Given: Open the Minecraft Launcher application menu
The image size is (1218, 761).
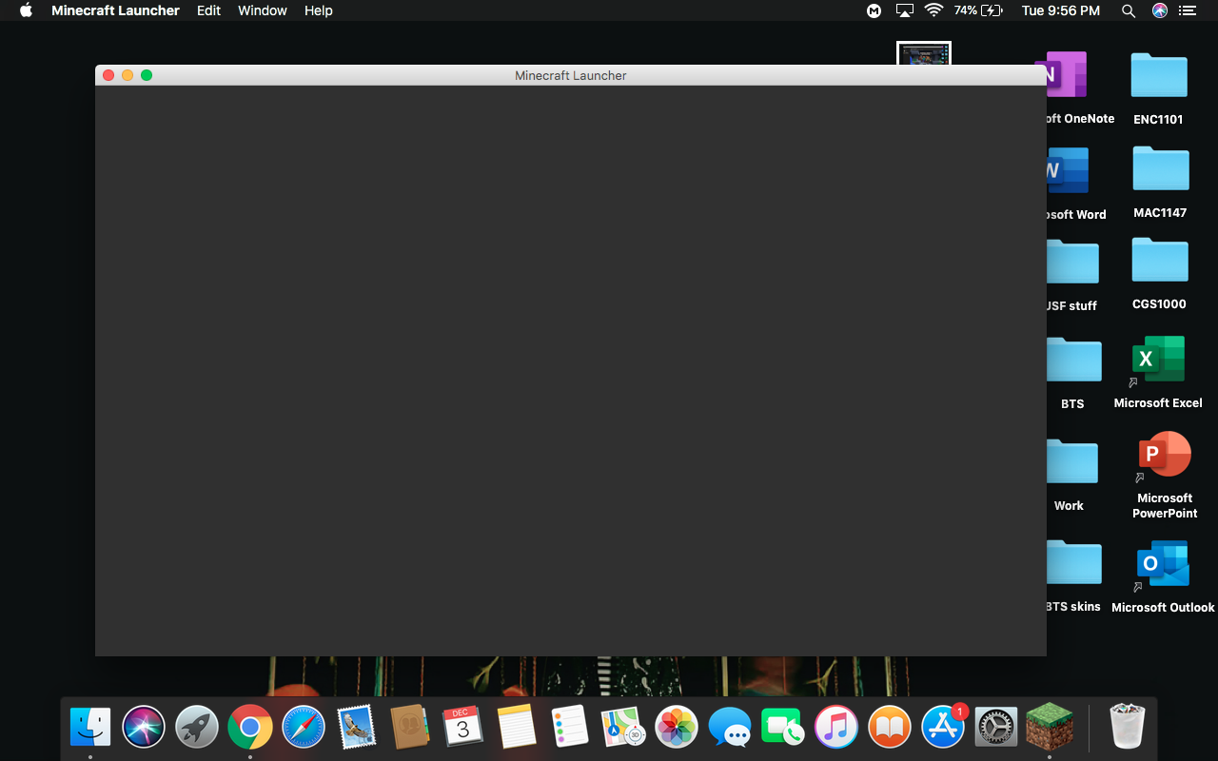Looking at the screenshot, I should [x=115, y=10].
